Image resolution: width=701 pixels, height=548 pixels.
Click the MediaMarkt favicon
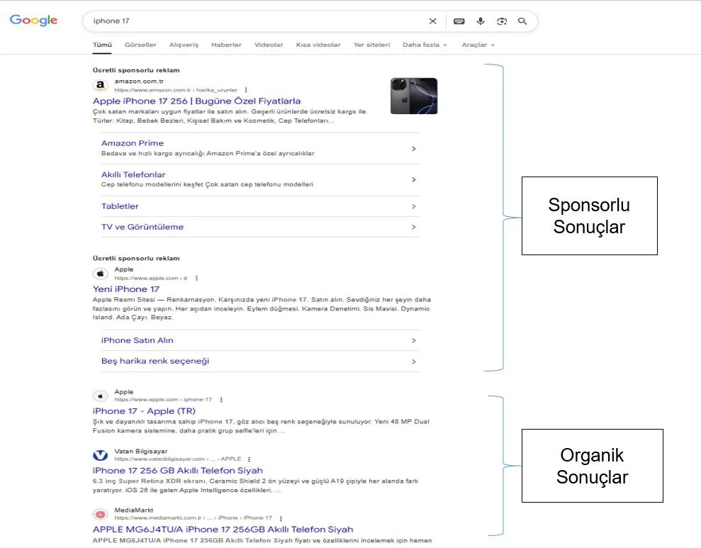(101, 514)
